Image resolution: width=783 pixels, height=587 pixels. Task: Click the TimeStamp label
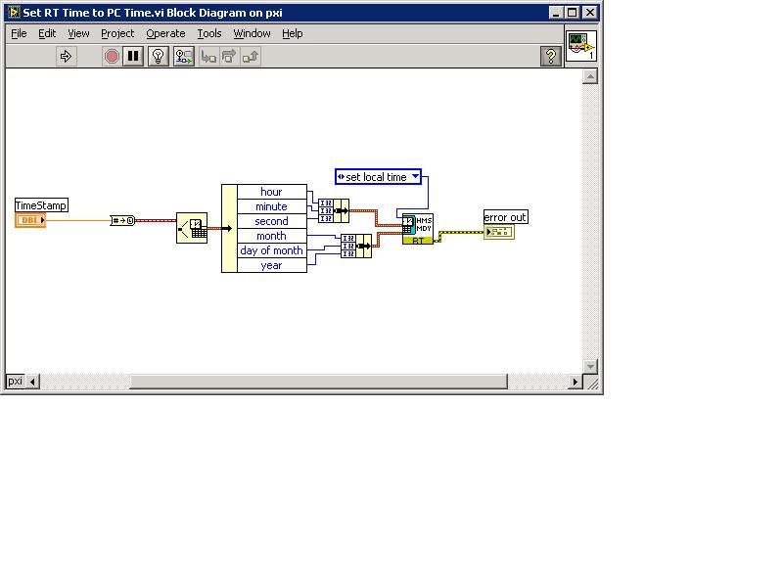pyautogui.click(x=41, y=205)
